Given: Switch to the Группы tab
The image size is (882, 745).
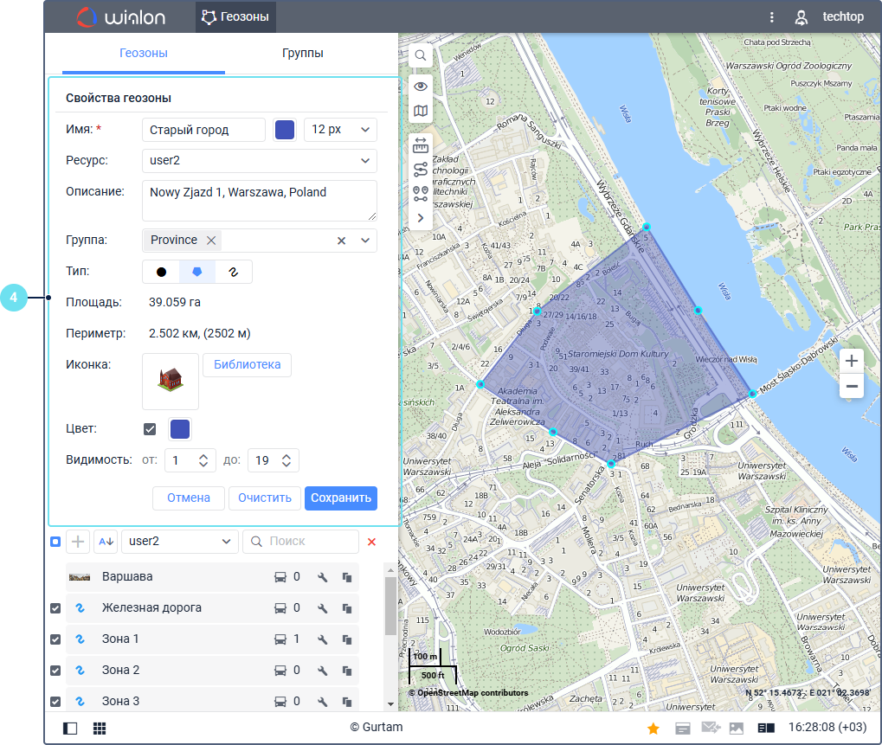Looking at the screenshot, I should coord(302,54).
